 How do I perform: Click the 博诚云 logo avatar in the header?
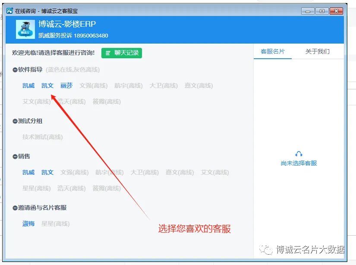(x=25, y=29)
